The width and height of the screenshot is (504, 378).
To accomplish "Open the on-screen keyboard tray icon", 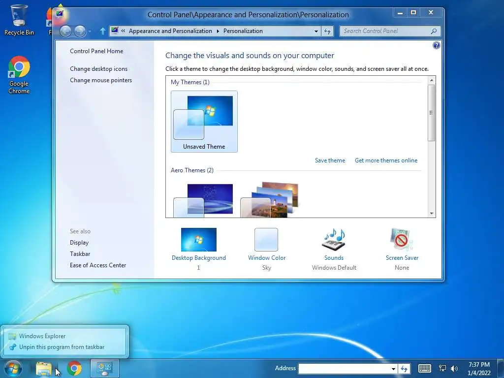I will [425, 368].
